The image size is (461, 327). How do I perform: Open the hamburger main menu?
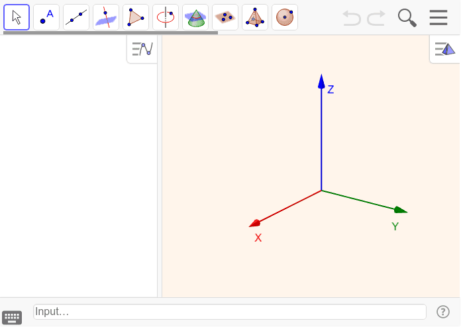pos(438,18)
